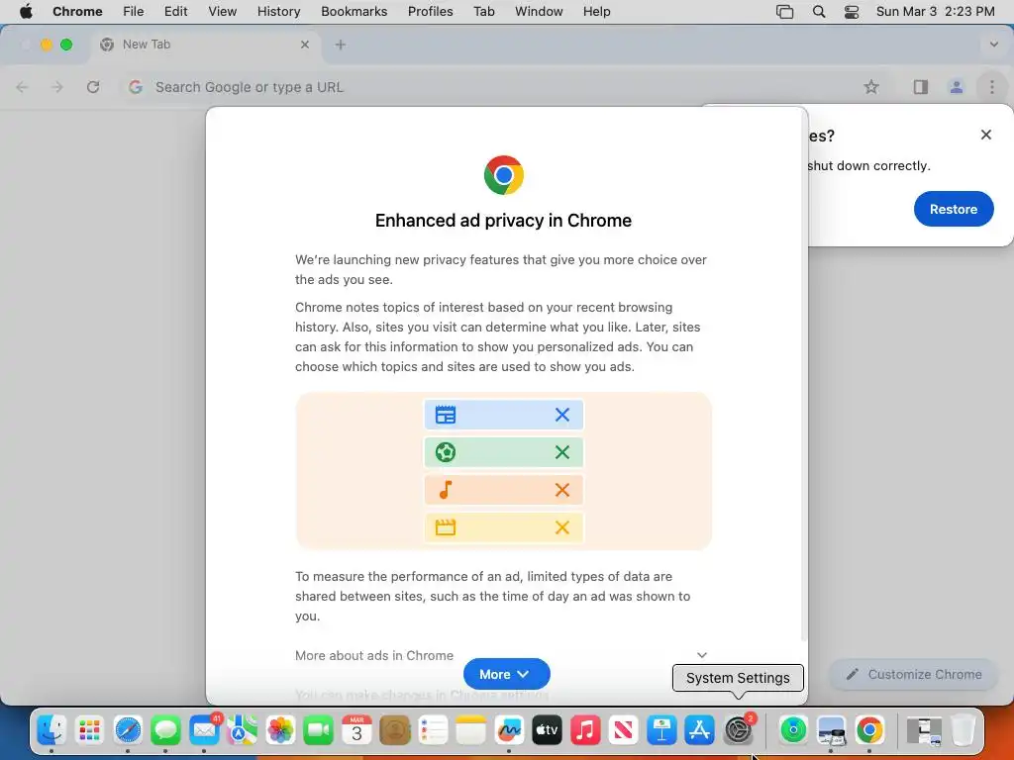1014x760 pixels.
Task: Open Find My in the Dock
Action: [793, 730]
